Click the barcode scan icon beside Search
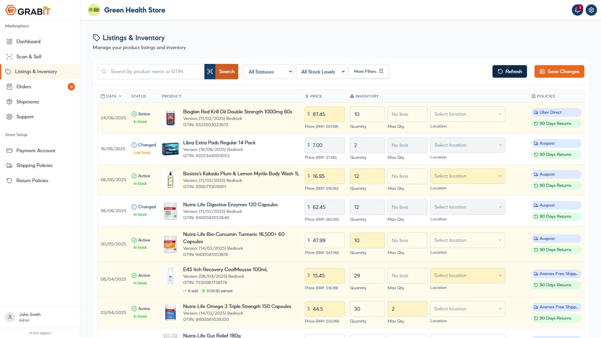This screenshot has height=338, width=601. click(210, 71)
